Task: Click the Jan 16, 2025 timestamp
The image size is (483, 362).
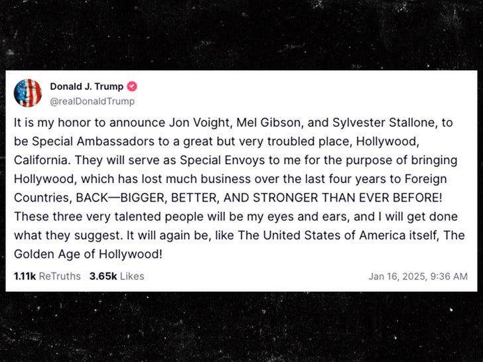Action: pos(418,276)
